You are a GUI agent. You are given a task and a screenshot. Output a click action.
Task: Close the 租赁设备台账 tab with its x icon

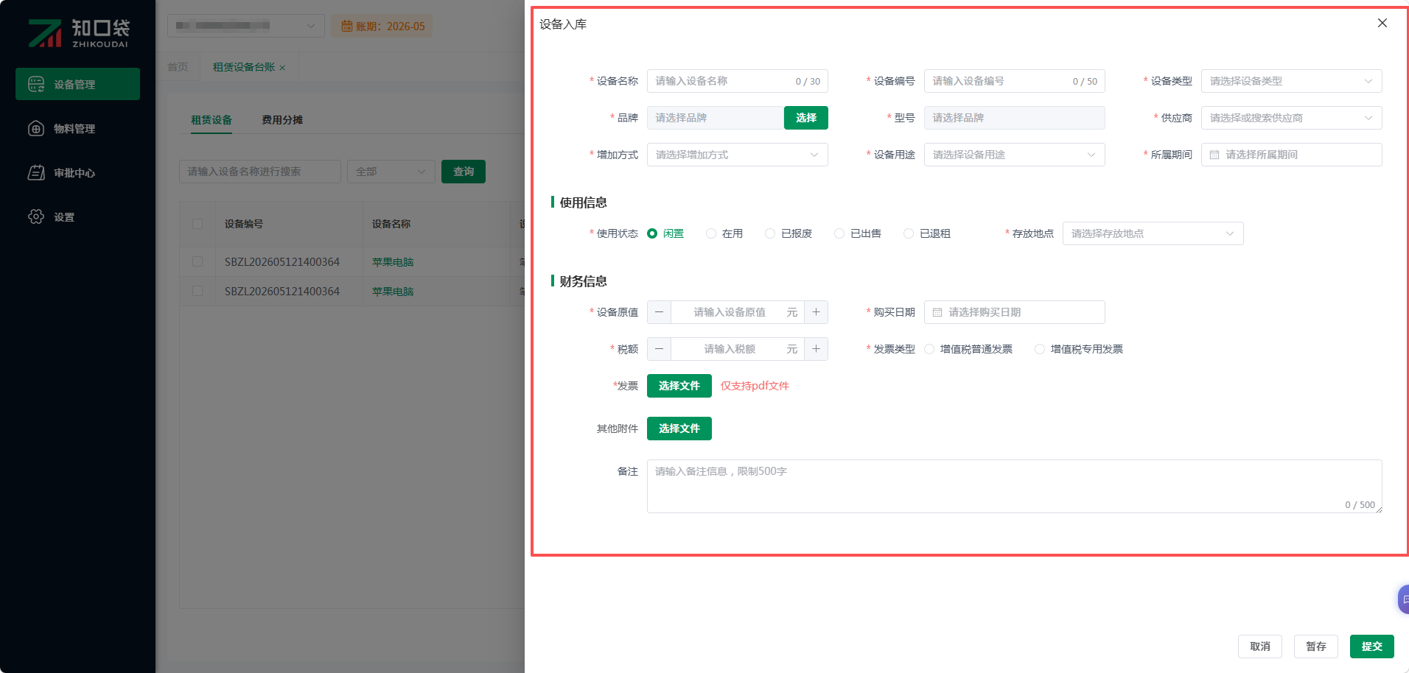(282, 68)
